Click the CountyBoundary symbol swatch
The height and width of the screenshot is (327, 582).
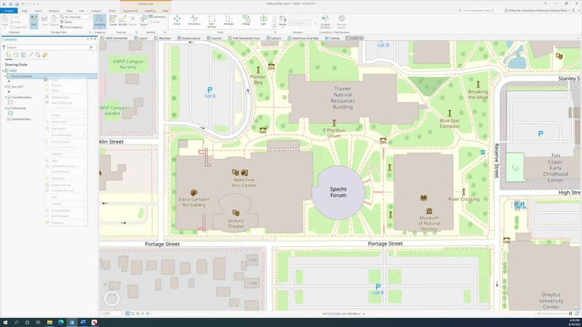click(x=10, y=103)
